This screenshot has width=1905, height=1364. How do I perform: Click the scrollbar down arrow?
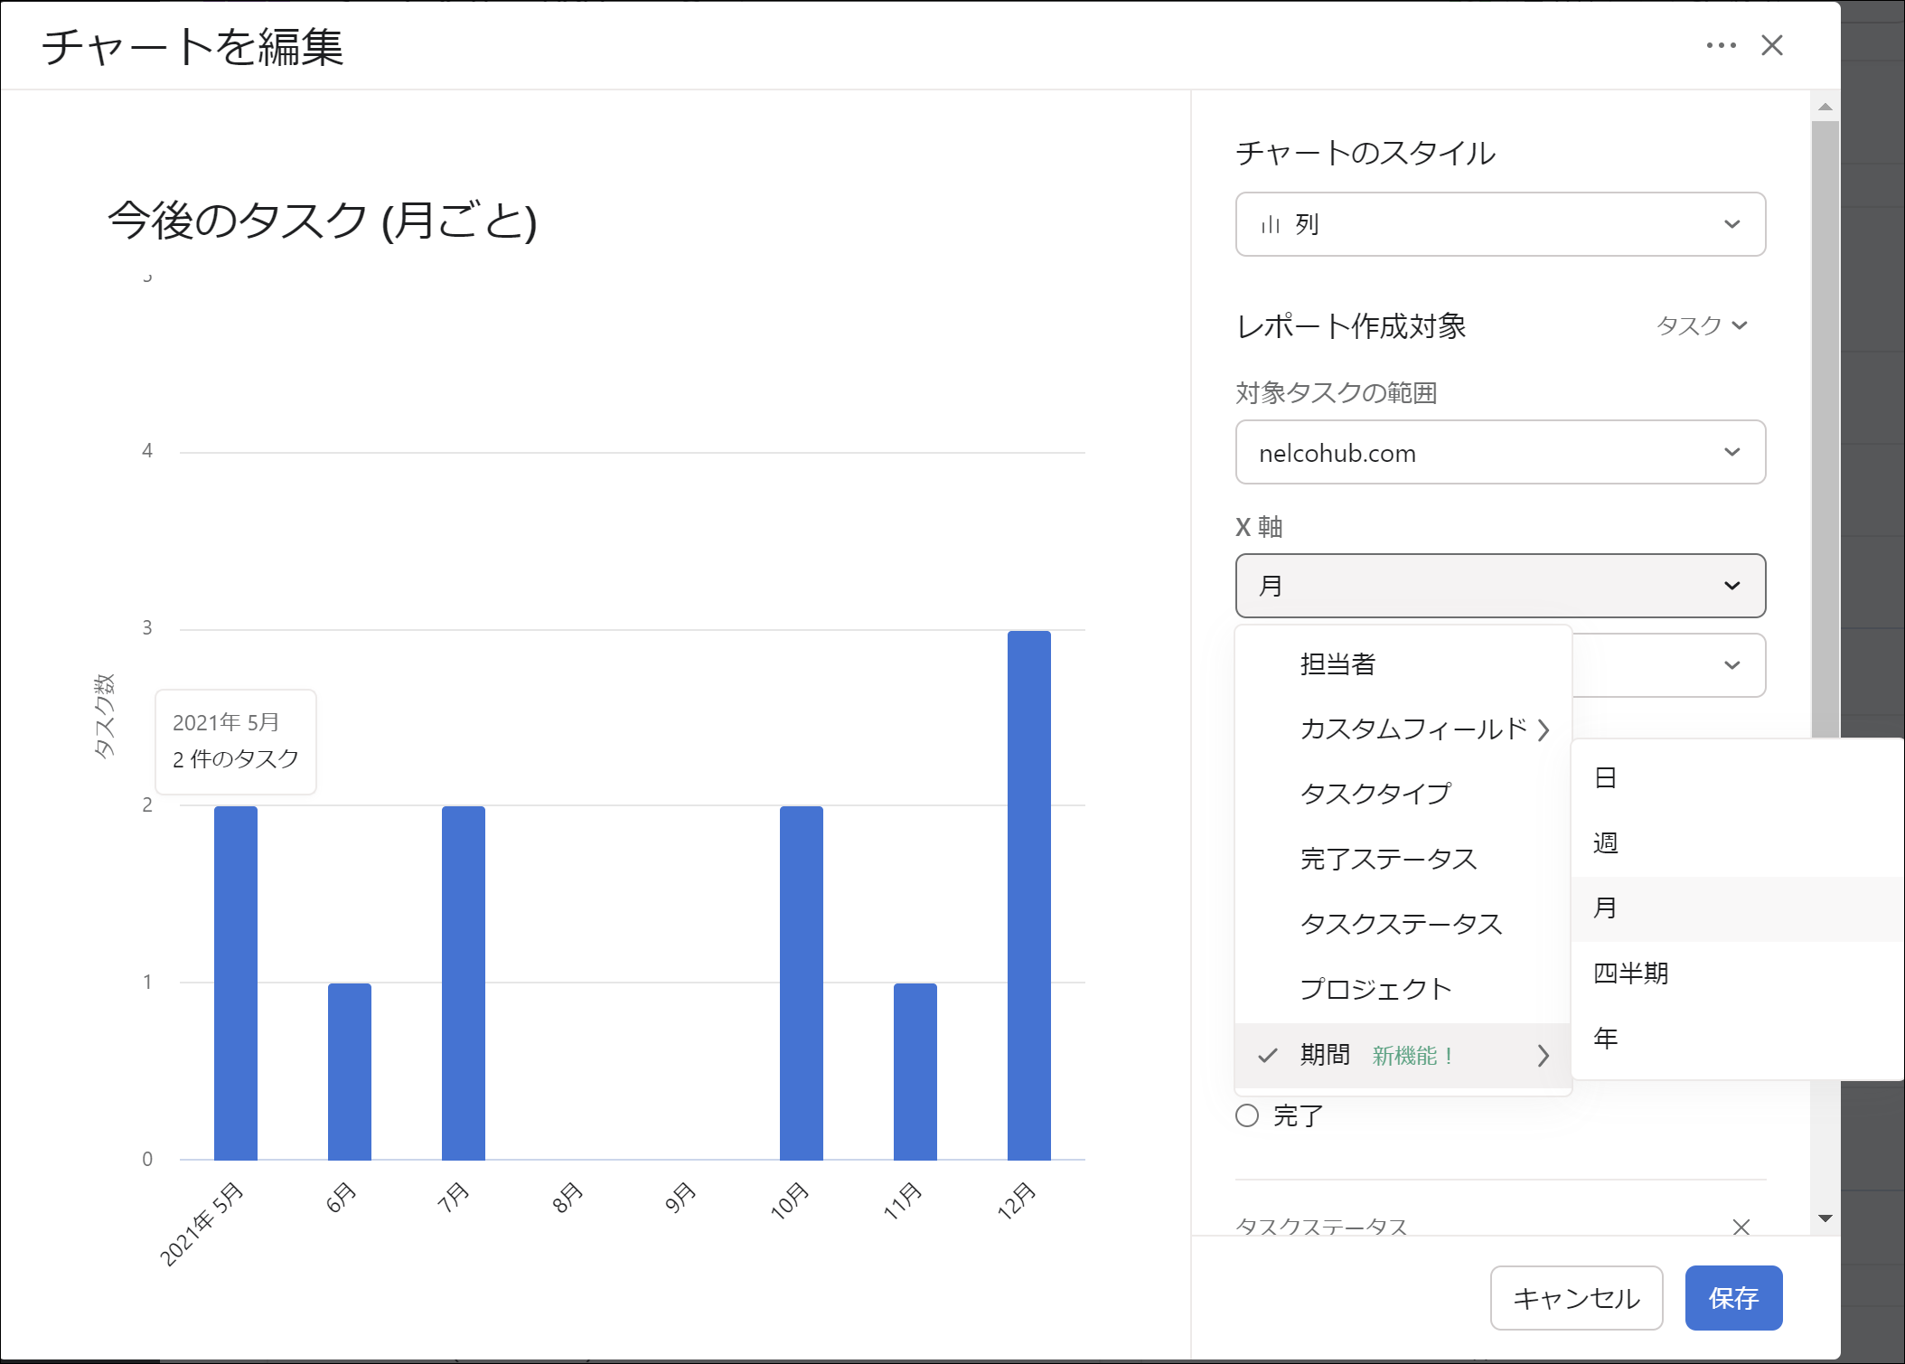(x=1825, y=1218)
